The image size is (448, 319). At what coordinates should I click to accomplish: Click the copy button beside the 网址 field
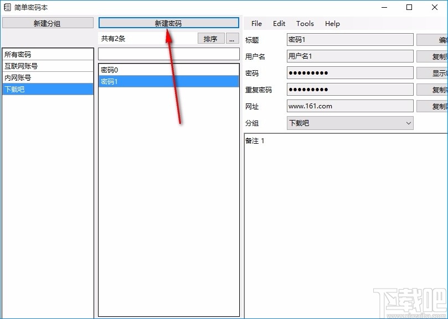432,106
